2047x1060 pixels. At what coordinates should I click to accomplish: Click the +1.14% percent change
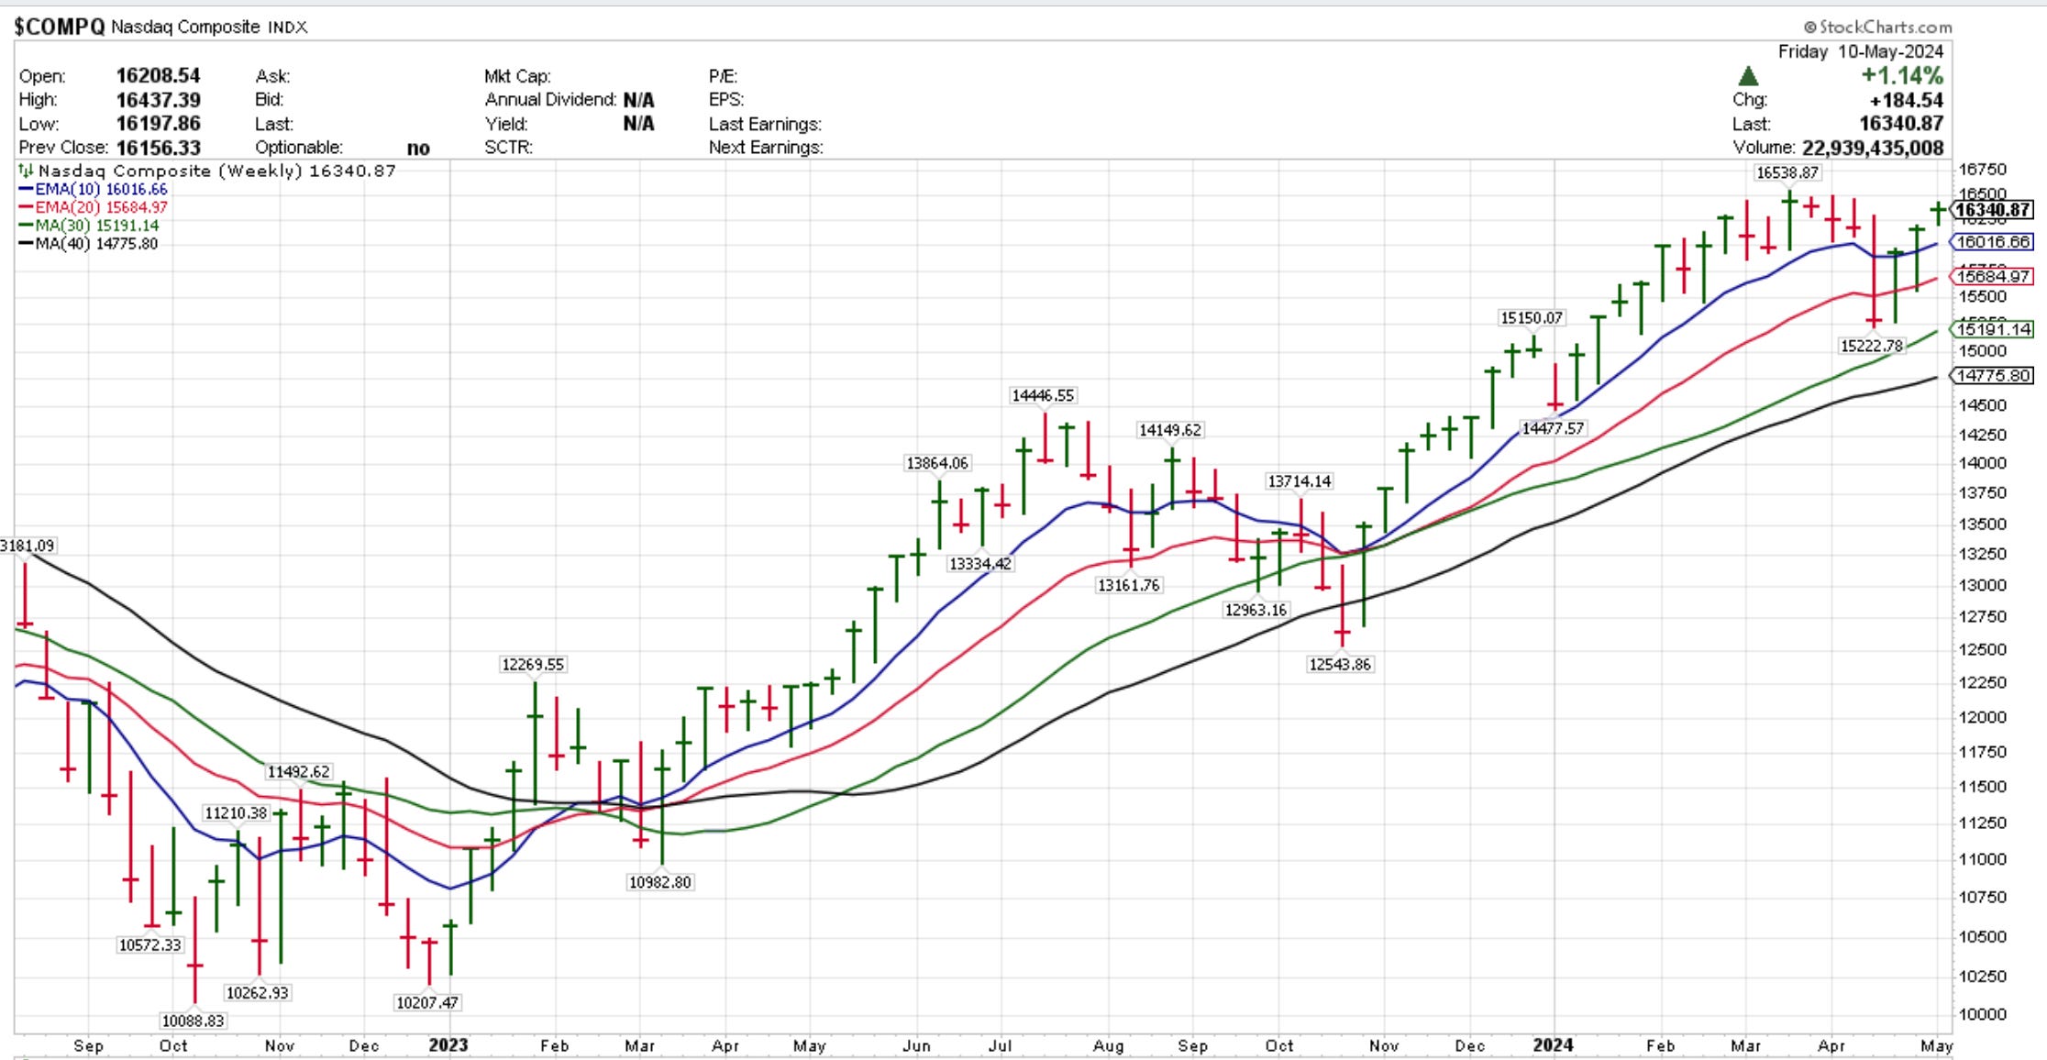(x=1902, y=75)
